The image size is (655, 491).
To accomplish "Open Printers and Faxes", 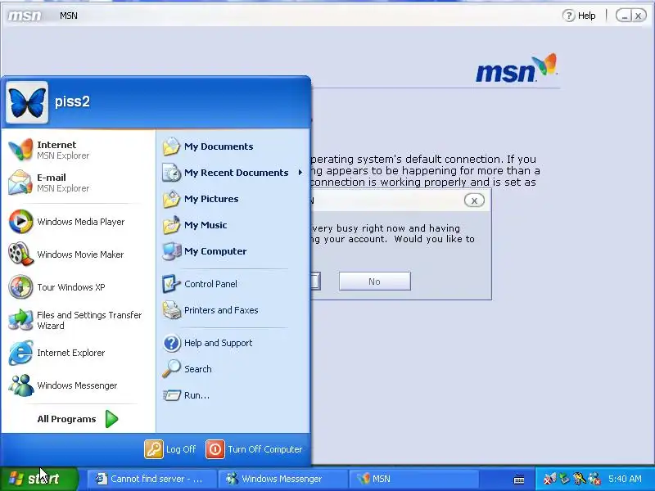I will (x=233, y=310).
